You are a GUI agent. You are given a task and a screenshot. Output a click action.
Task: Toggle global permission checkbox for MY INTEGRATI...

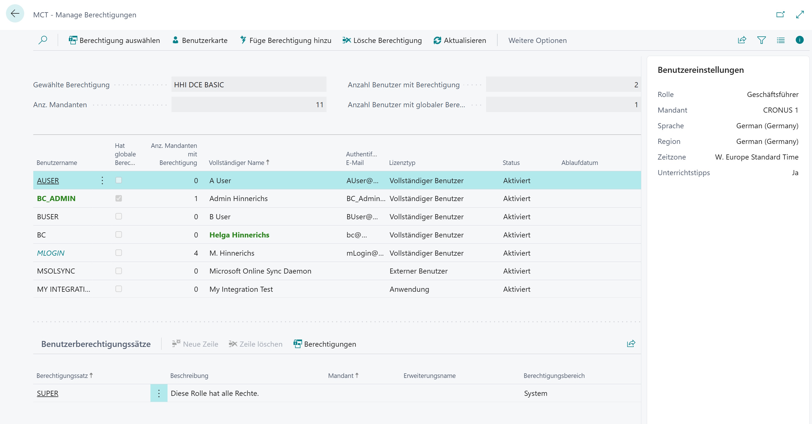(x=119, y=289)
